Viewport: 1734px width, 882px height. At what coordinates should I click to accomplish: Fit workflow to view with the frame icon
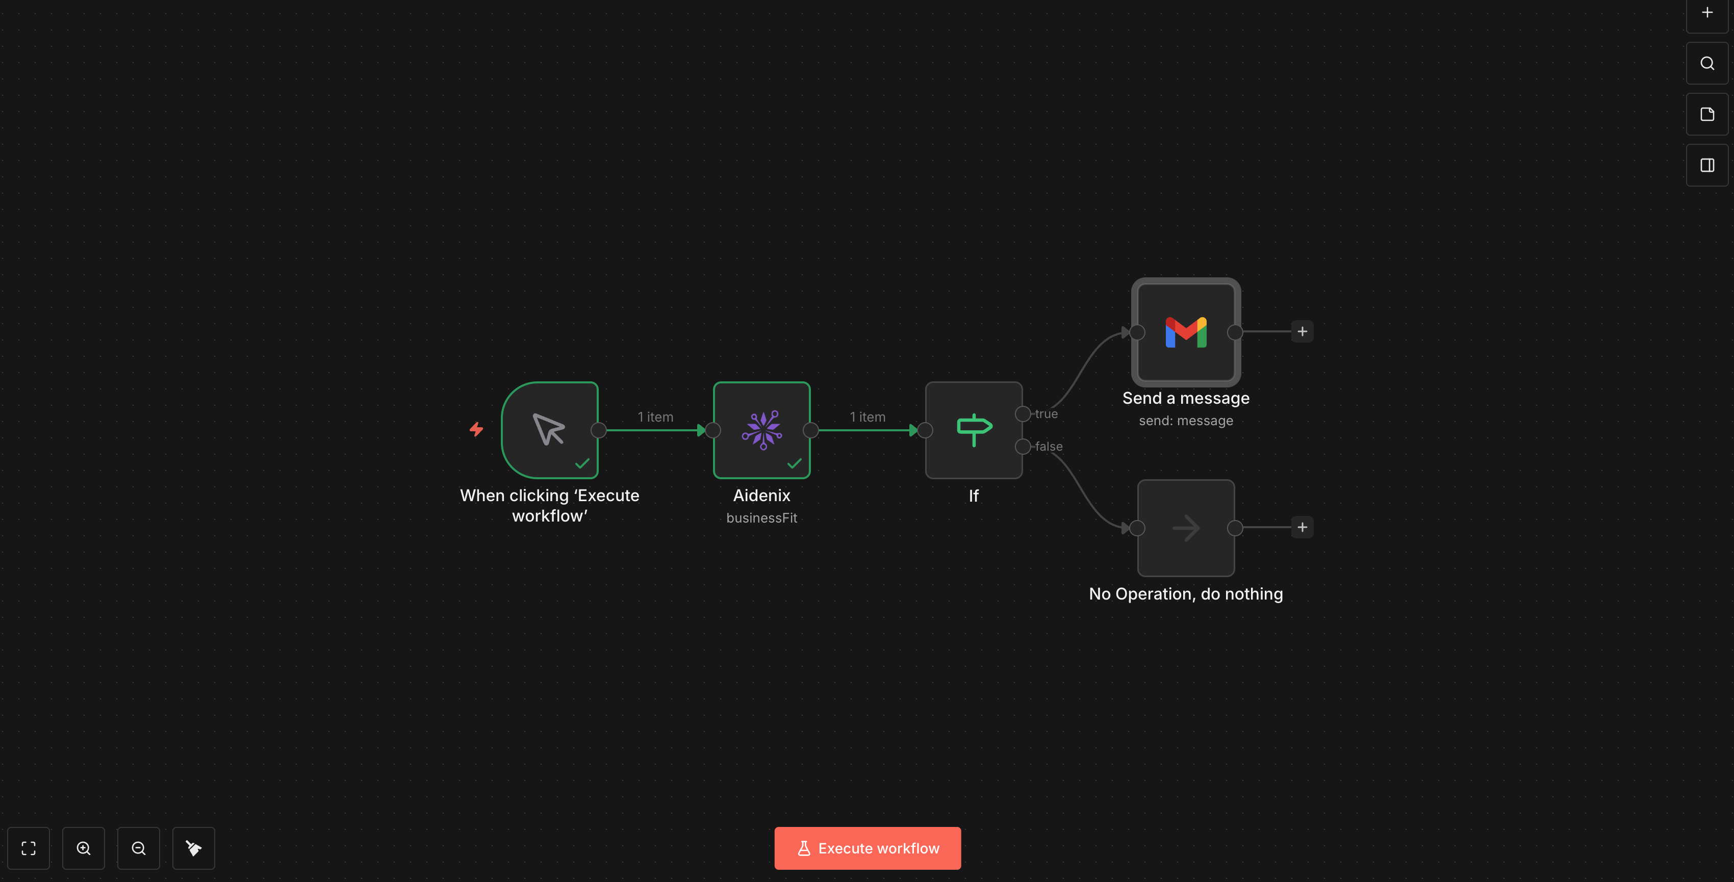coord(28,848)
